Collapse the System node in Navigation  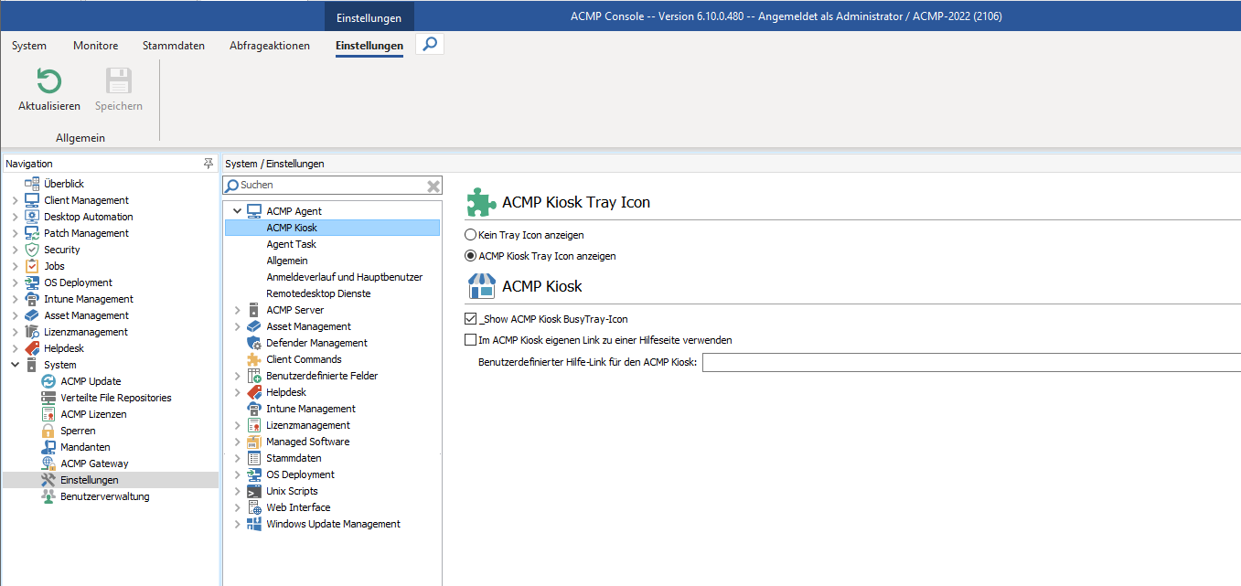[15, 365]
